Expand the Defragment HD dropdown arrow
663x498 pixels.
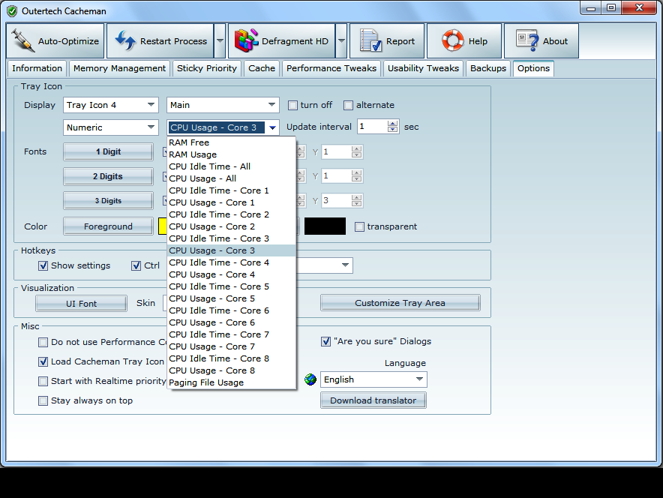[341, 41]
